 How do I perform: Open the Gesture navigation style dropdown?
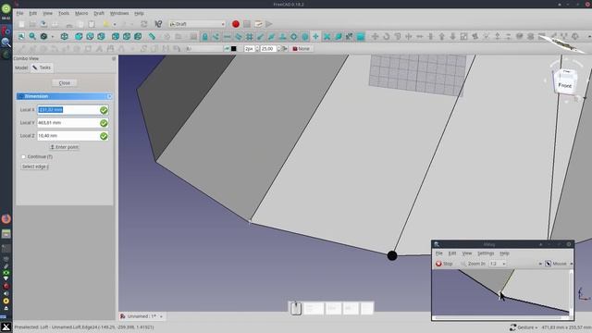[524, 327]
